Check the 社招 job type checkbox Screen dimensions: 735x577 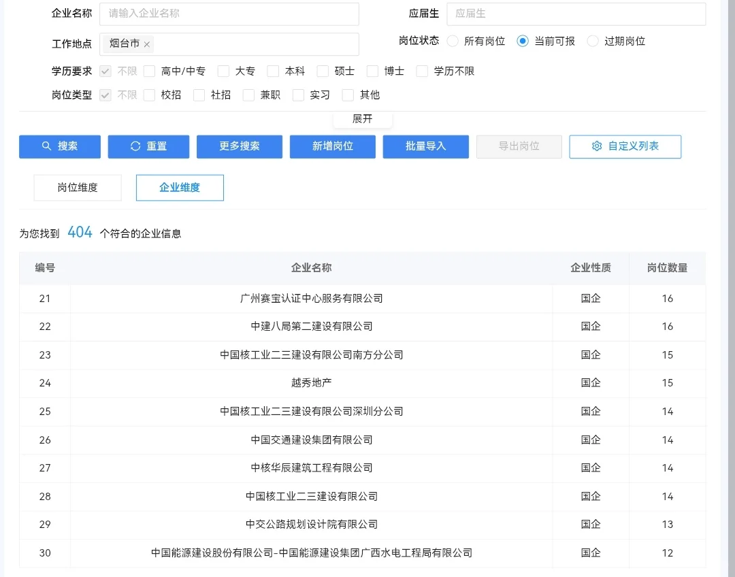(x=199, y=95)
